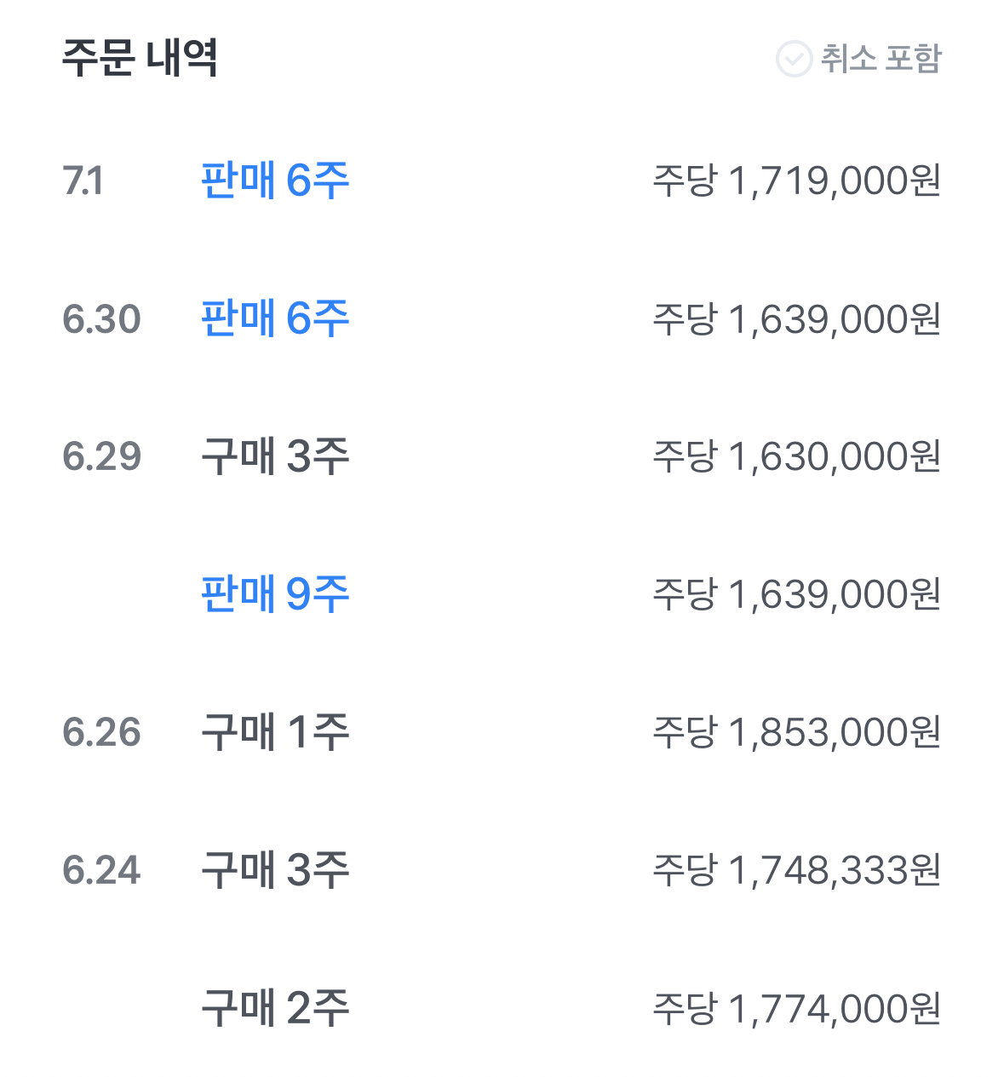The image size is (1004, 1077).
Task: Open the 판매 9주 order entry
Action: [502, 594]
